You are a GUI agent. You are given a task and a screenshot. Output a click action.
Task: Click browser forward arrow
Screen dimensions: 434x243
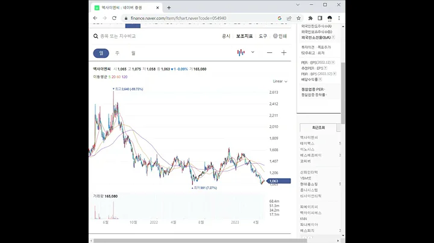pos(105,18)
